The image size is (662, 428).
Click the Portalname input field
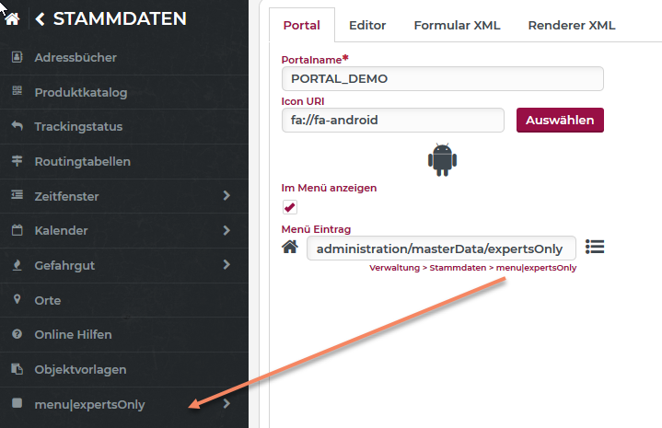click(442, 79)
